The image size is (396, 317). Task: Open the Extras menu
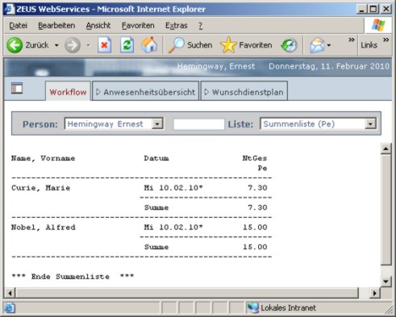(177, 26)
